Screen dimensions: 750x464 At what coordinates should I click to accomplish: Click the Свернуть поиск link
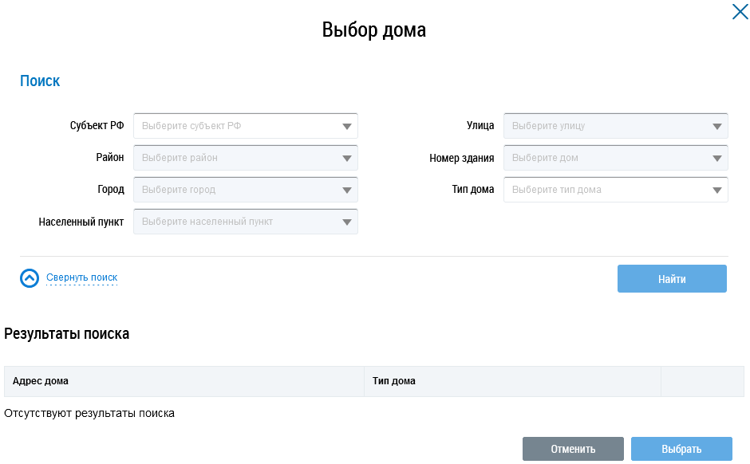point(81,277)
